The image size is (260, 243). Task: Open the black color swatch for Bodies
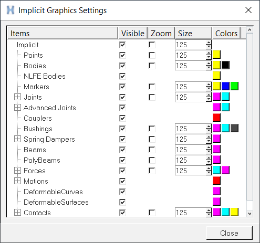pyautogui.click(x=225, y=65)
